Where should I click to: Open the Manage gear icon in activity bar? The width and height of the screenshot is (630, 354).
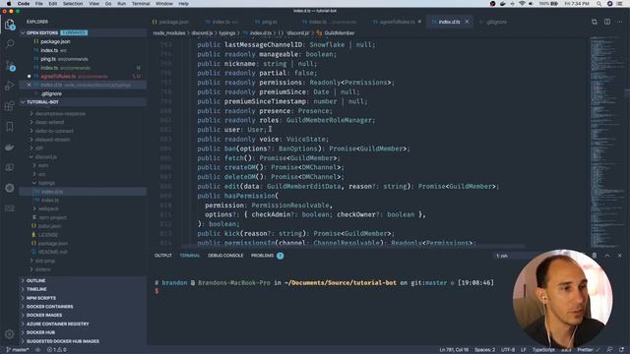click(x=10, y=333)
